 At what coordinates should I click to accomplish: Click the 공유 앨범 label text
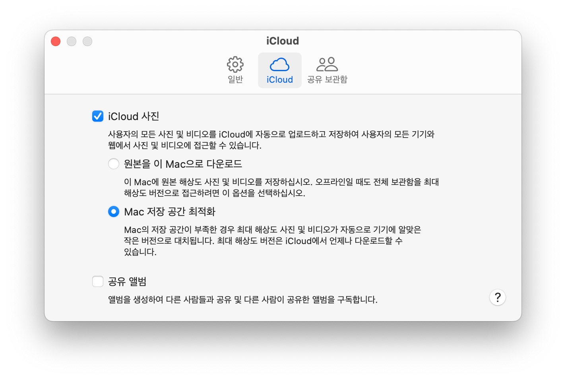pyautogui.click(x=127, y=281)
